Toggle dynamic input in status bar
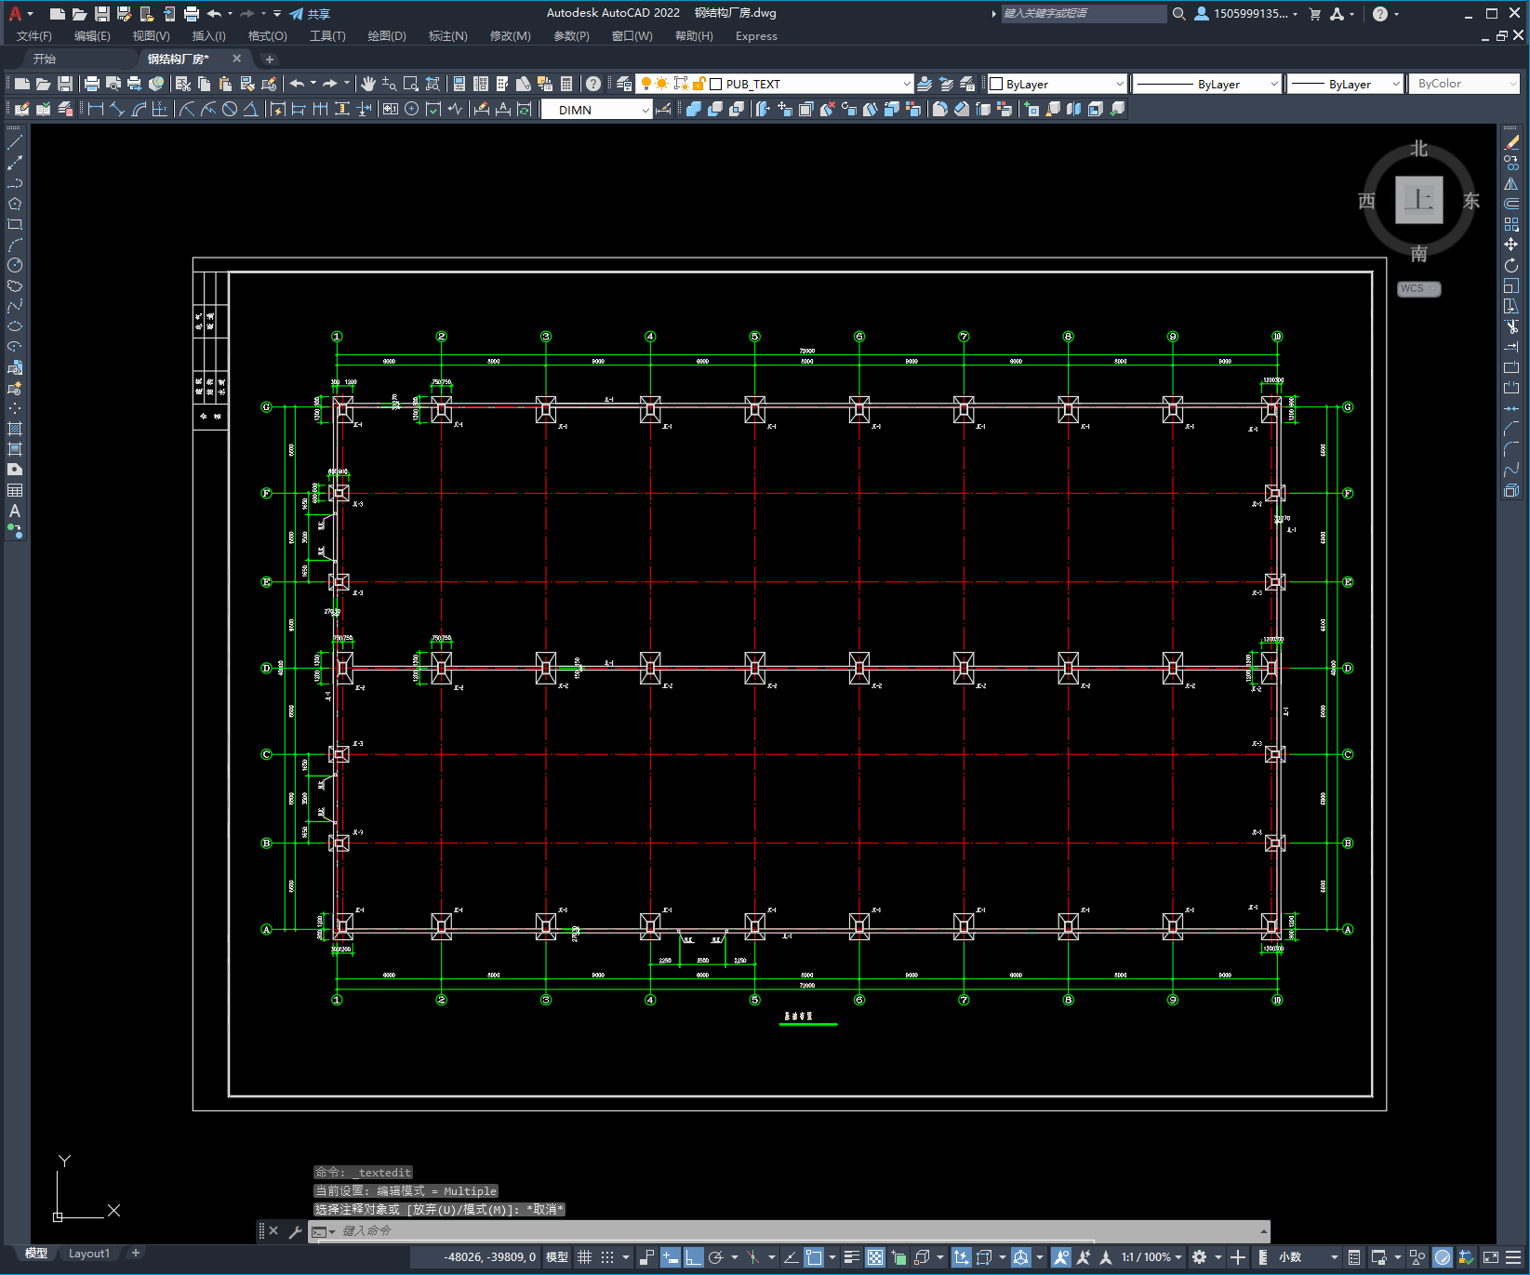1530x1275 pixels. [670, 1257]
